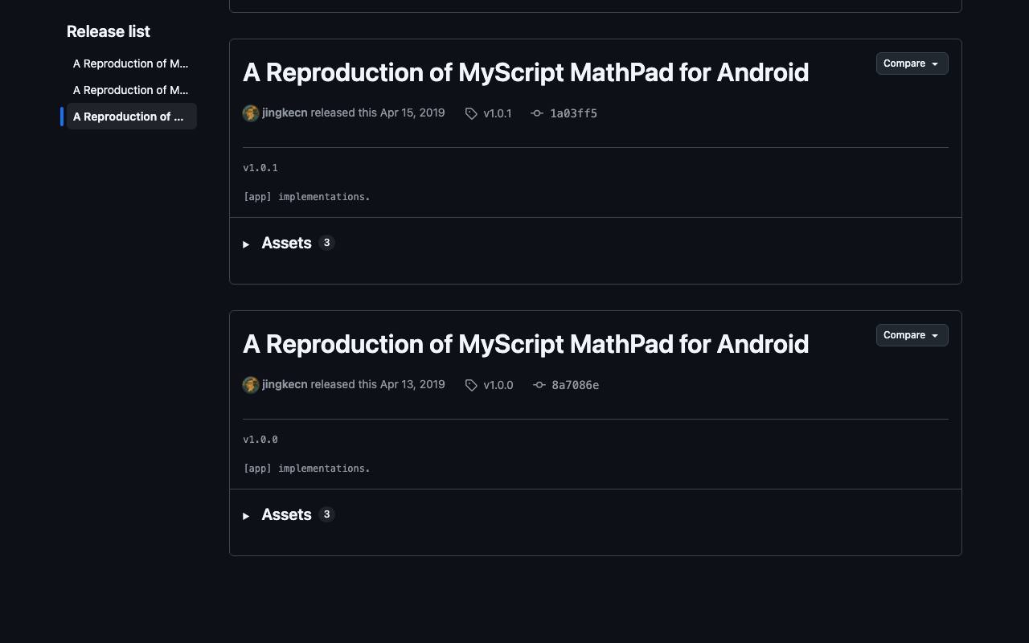Screen dimensions: 1029x643
Task: Open the v1.0.0 release title link
Action: [526, 344]
